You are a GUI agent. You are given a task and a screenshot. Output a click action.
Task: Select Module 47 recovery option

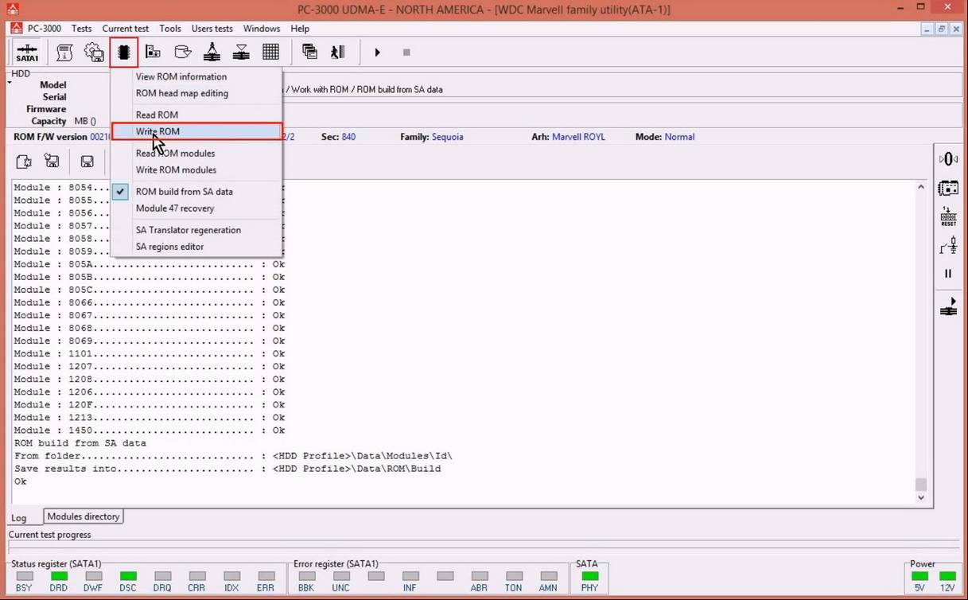point(175,208)
